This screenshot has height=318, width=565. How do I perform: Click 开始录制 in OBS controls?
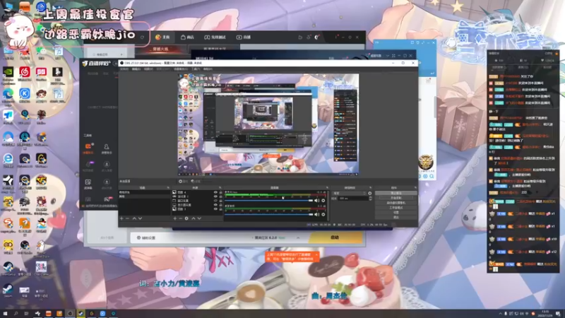(396, 198)
